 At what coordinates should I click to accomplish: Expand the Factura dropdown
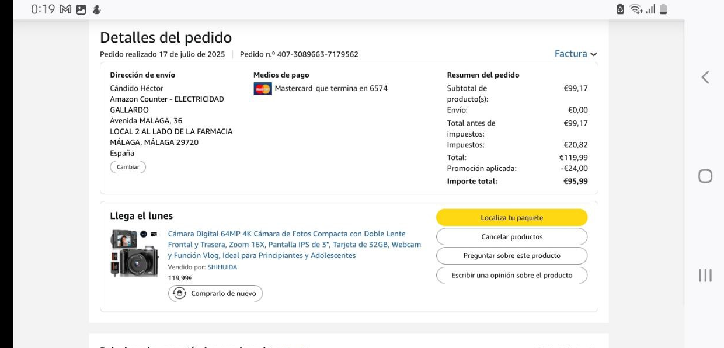coord(570,54)
